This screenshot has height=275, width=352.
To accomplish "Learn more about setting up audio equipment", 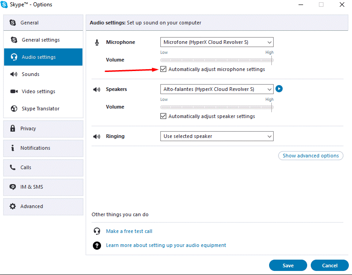I will [166, 245].
